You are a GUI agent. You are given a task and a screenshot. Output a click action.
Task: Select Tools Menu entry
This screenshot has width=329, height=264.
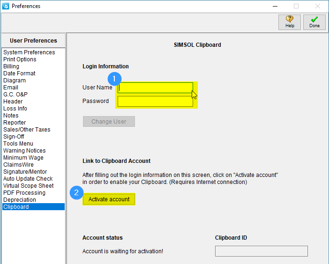click(33, 144)
